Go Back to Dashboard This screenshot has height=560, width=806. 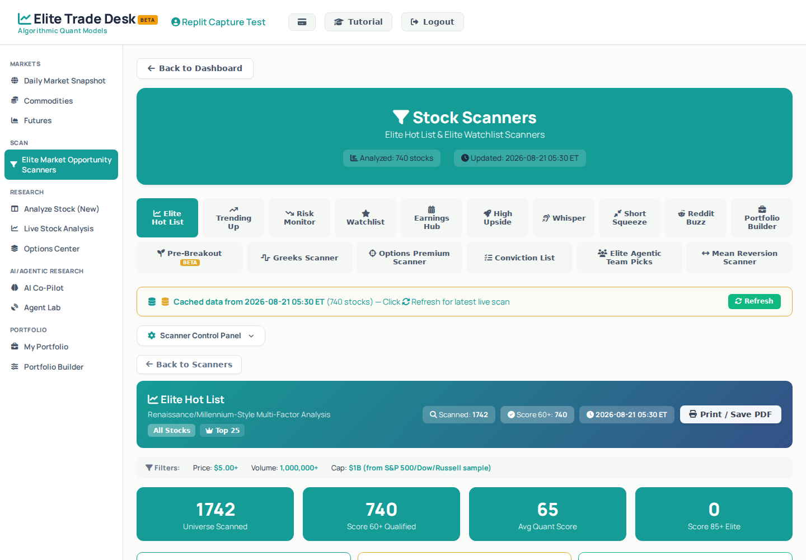click(x=195, y=68)
